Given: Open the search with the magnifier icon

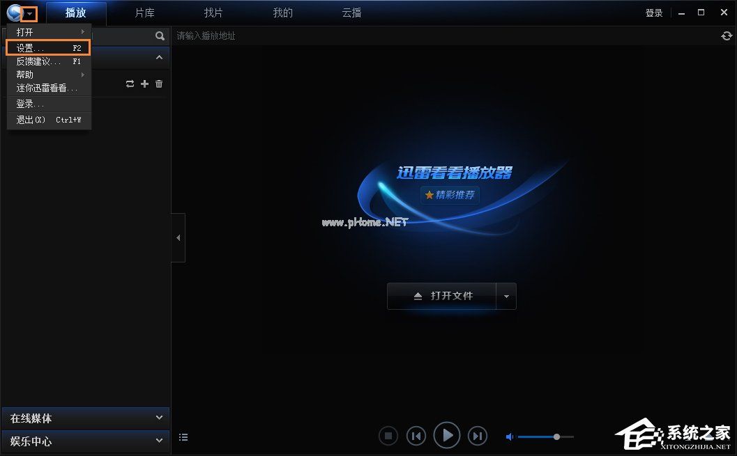Looking at the screenshot, I should (x=160, y=36).
